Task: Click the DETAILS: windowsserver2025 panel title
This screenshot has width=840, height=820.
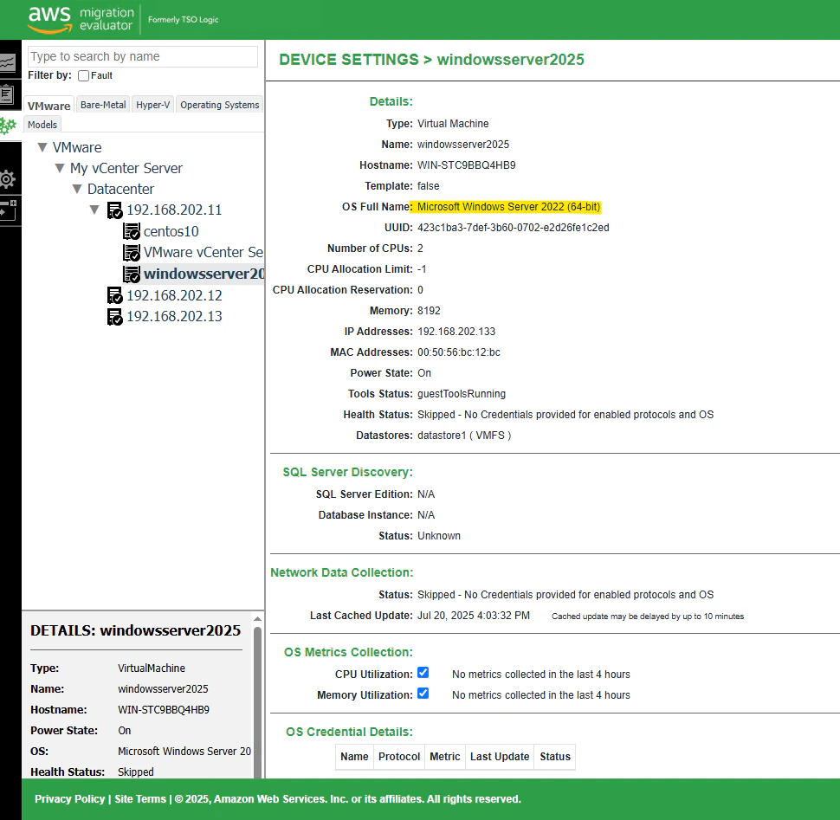Action: [136, 630]
